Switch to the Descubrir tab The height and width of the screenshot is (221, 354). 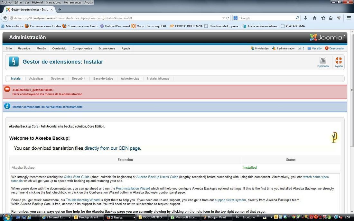pyautogui.click(x=79, y=79)
